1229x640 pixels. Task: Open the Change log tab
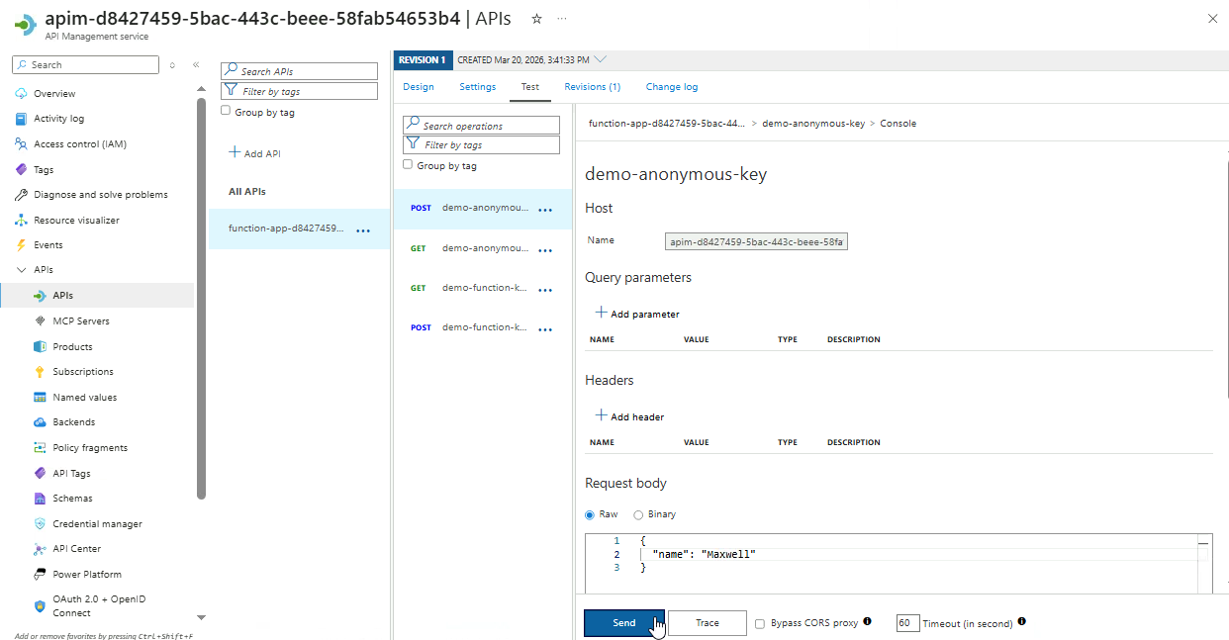pos(671,87)
